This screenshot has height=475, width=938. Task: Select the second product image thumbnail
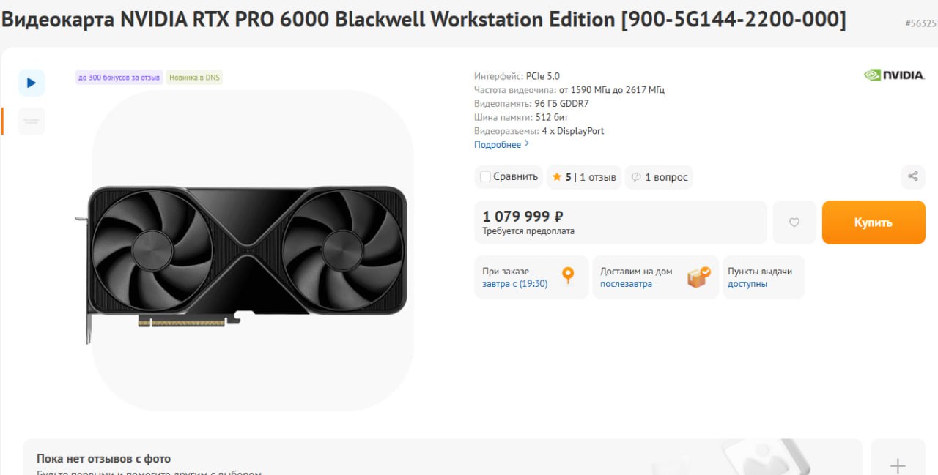pos(31,121)
